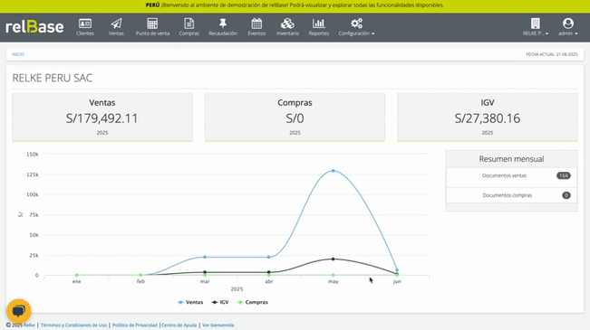Click the Resumen mensual header
Image resolution: width=590 pixels, height=330 pixels.
tap(511, 159)
